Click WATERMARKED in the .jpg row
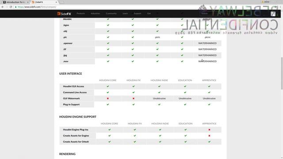This screenshot has width=283, height=159. point(207,55)
